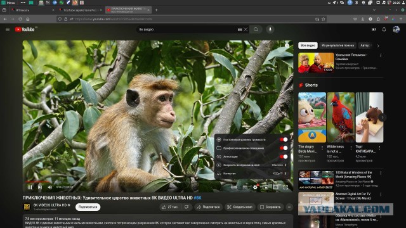
Task: Show more filter chips with arrow
Action: pos(378,46)
